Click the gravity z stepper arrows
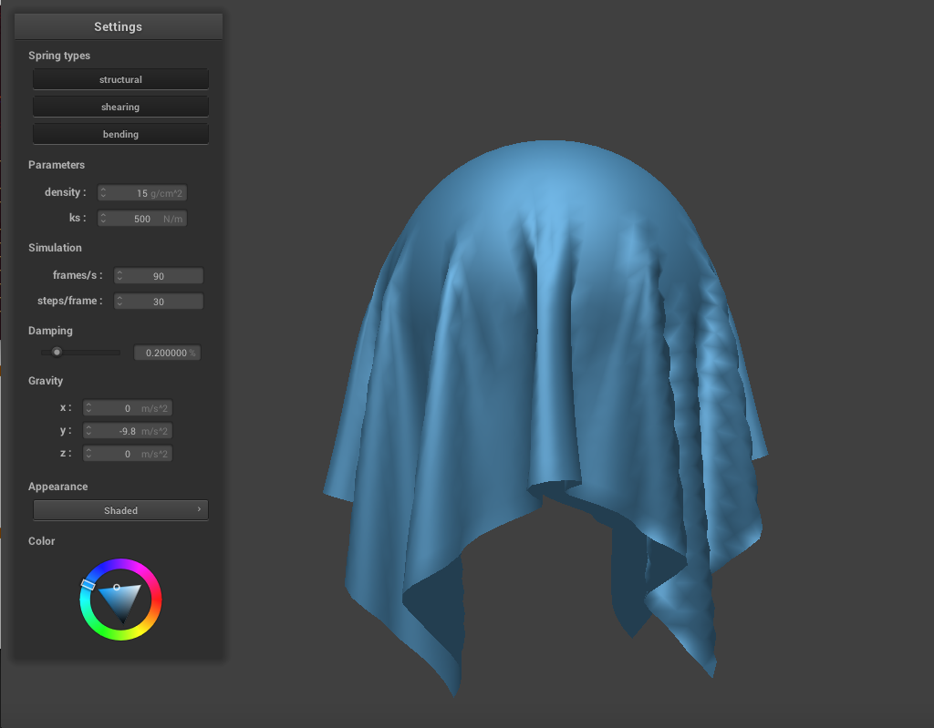 (x=88, y=454)
